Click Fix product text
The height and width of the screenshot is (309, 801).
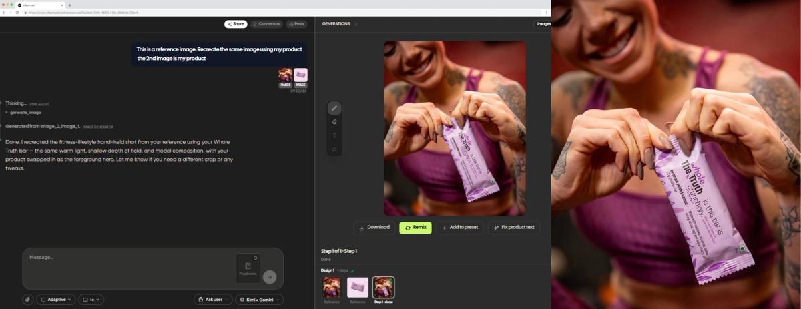coord(514,228)
